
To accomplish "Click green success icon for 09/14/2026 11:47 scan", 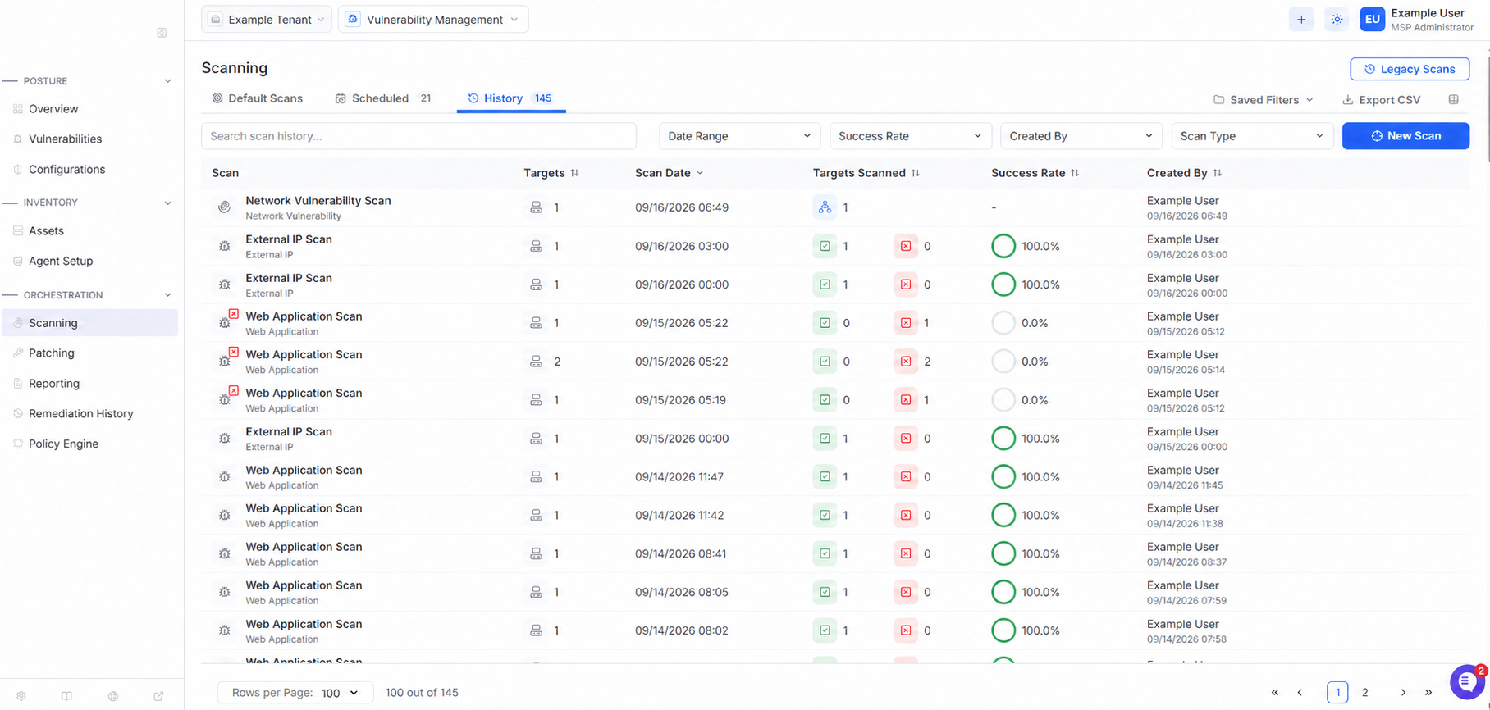I will point(825,476).
